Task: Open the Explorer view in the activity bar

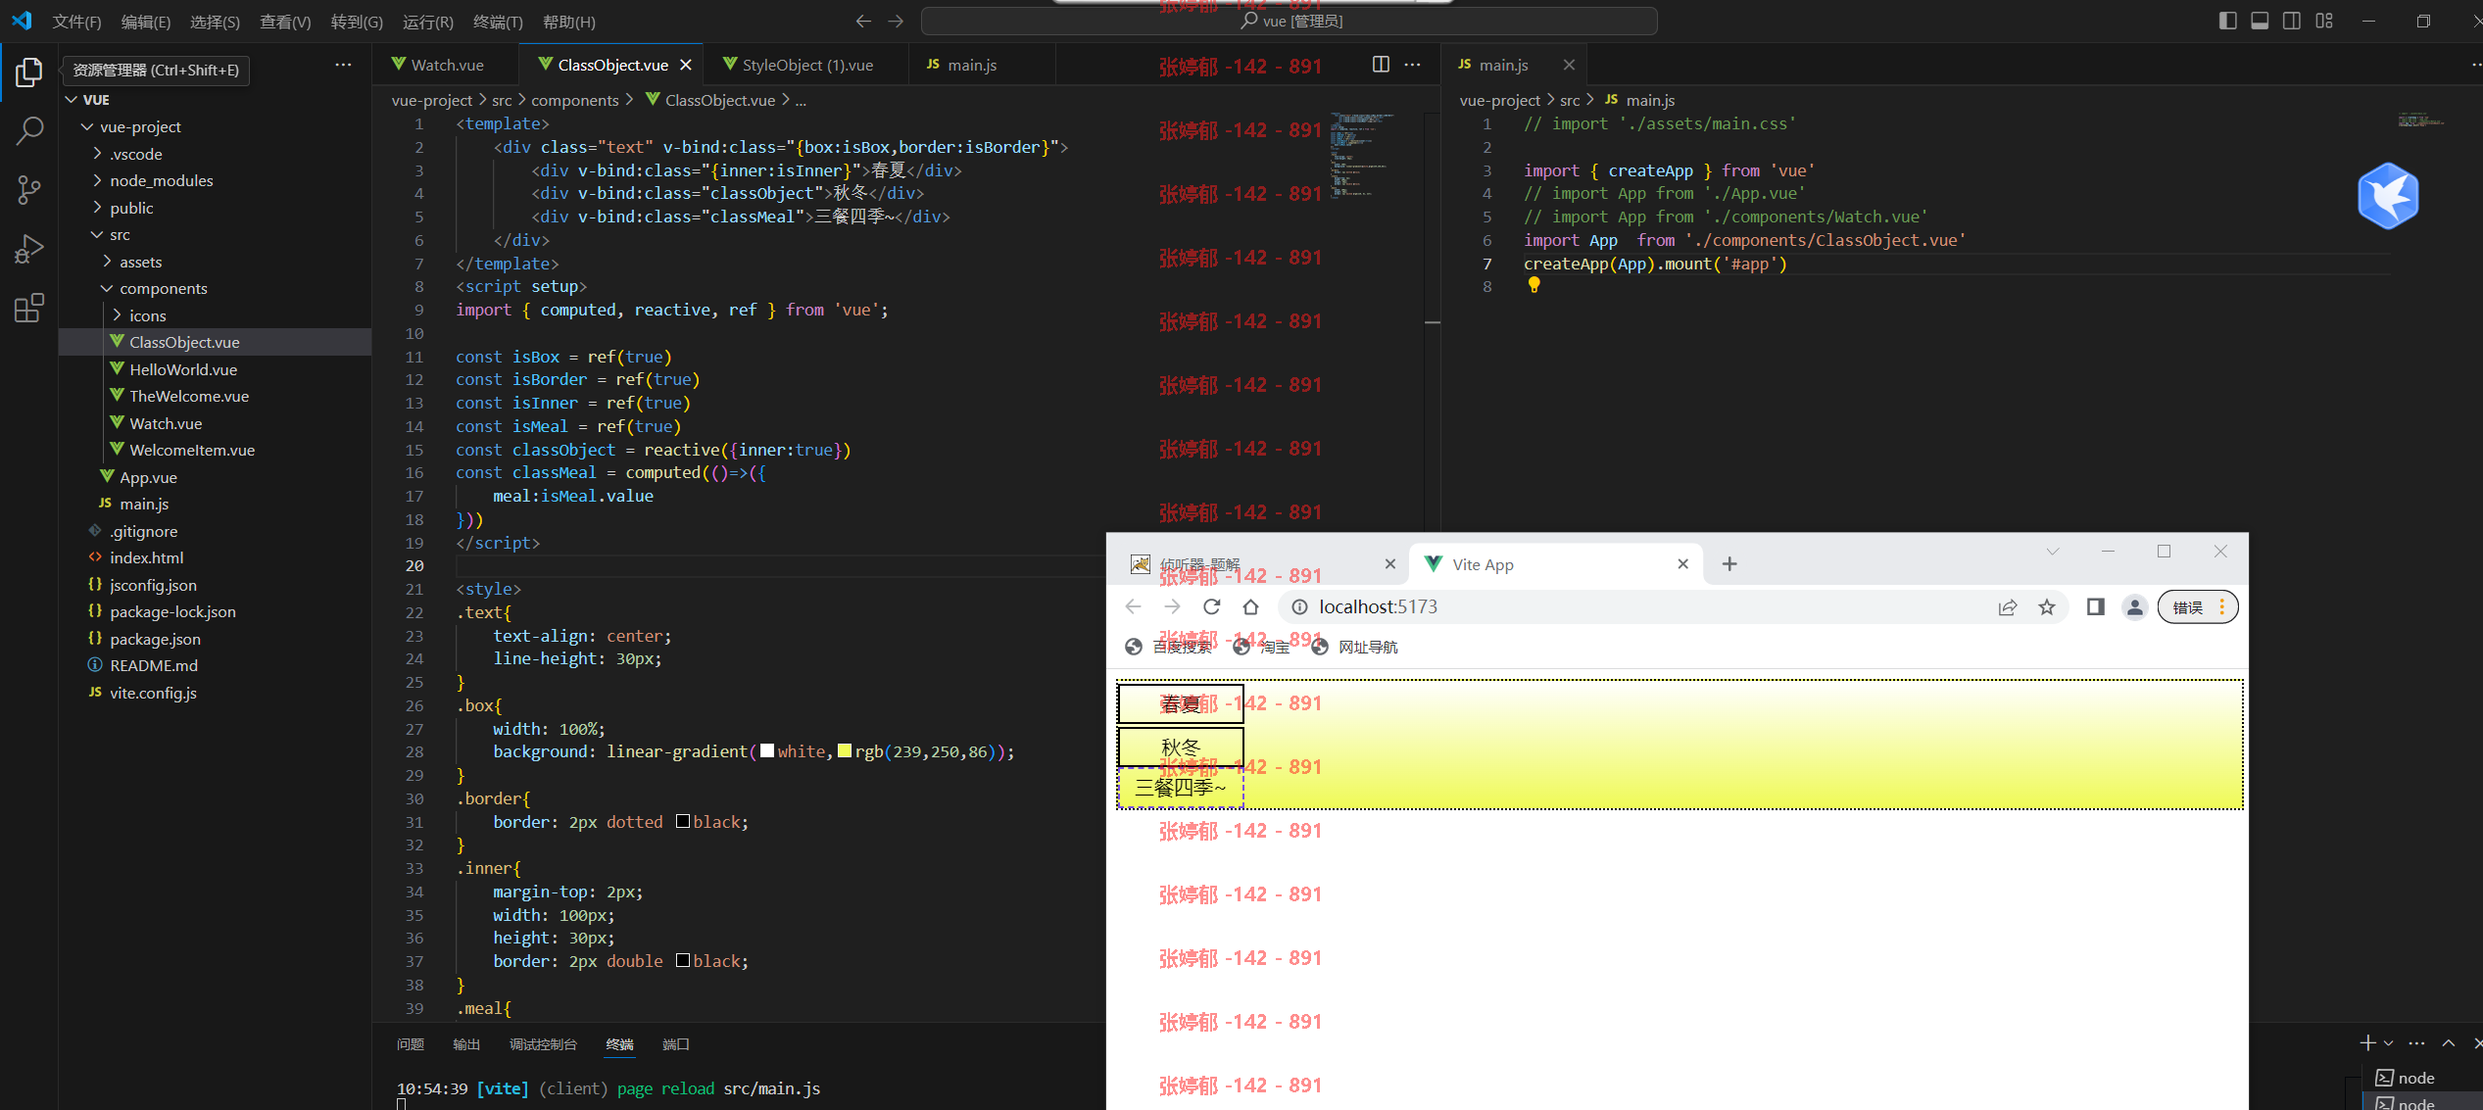Action: pyautogui.click(x=29, y=72)
